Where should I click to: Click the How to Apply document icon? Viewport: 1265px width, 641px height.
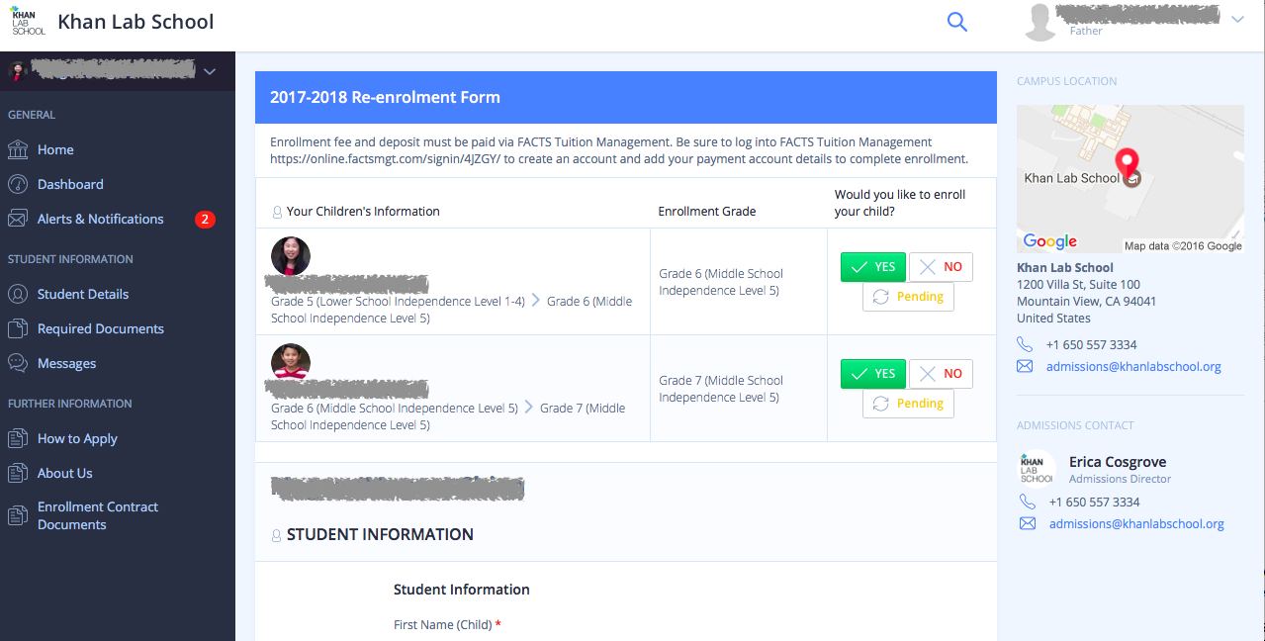[x=18, y=438]
